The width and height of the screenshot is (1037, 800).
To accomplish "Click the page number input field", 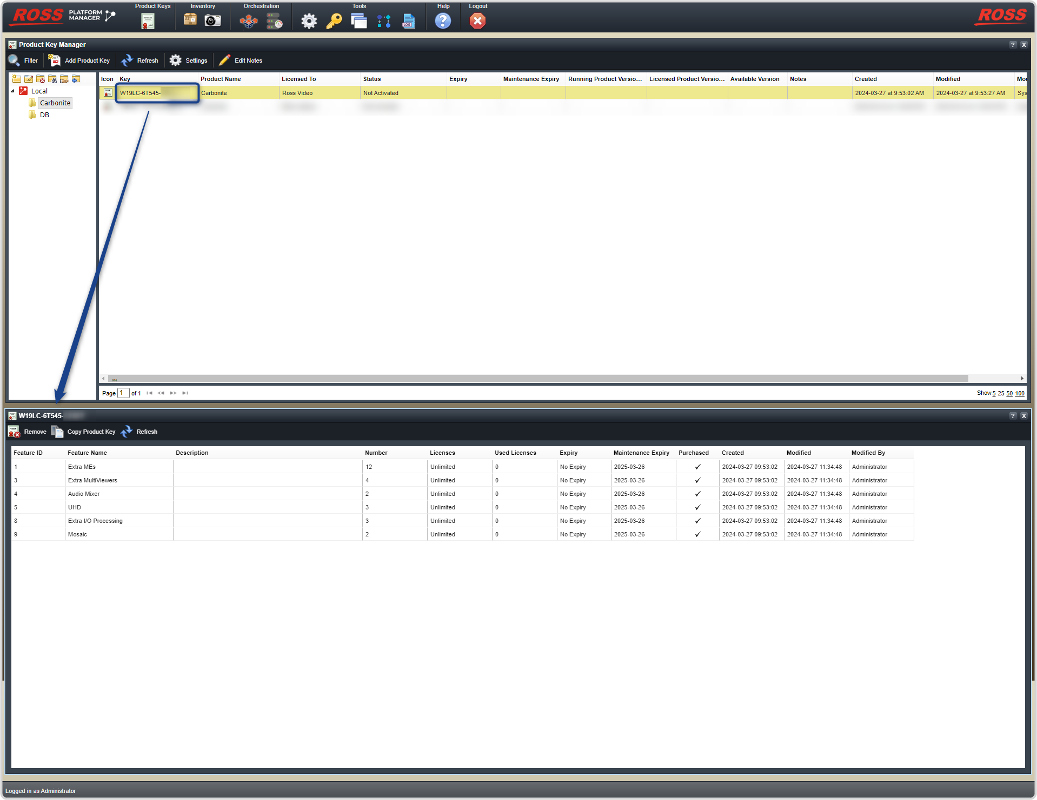I will (x=123, y=393).
